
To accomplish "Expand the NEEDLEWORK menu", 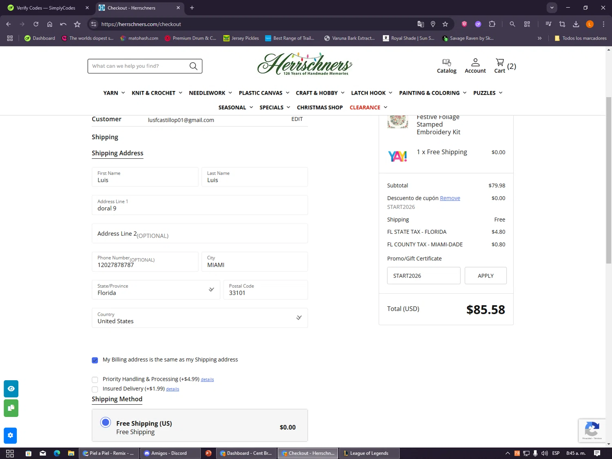I will pyautogui.click(x=211, y=93).
